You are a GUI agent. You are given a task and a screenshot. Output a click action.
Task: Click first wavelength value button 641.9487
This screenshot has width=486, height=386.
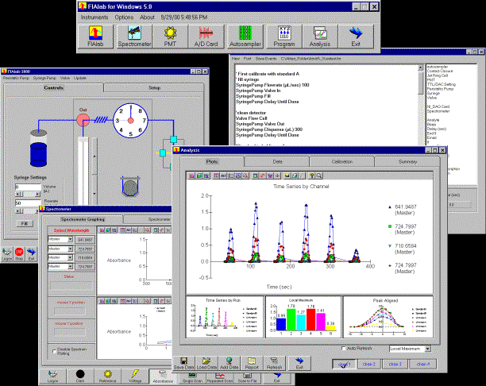click(85, 240)
